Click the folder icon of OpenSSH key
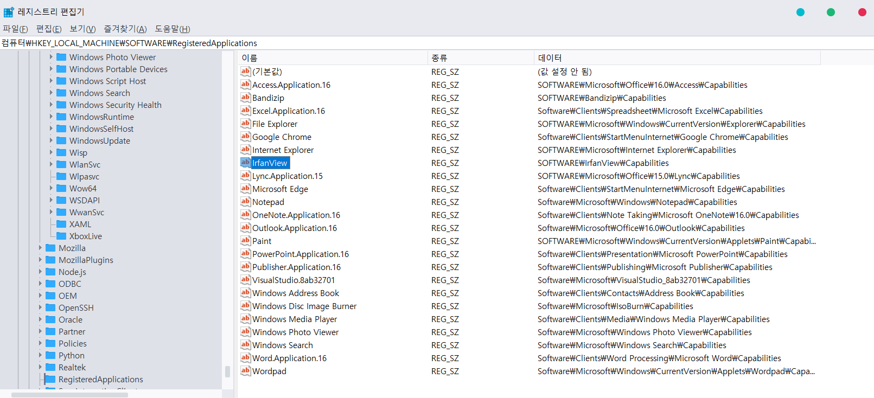Image resolution: width=874 pixels, height=398 pixels. click(50, 307)
